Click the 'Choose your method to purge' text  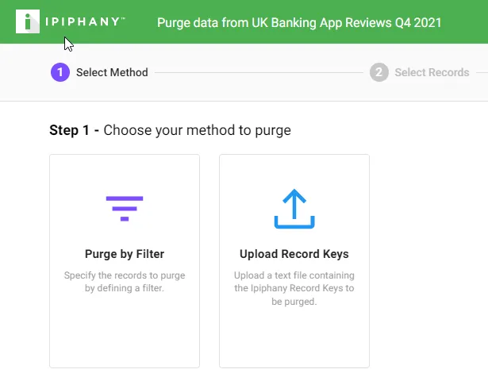[198, 130]
